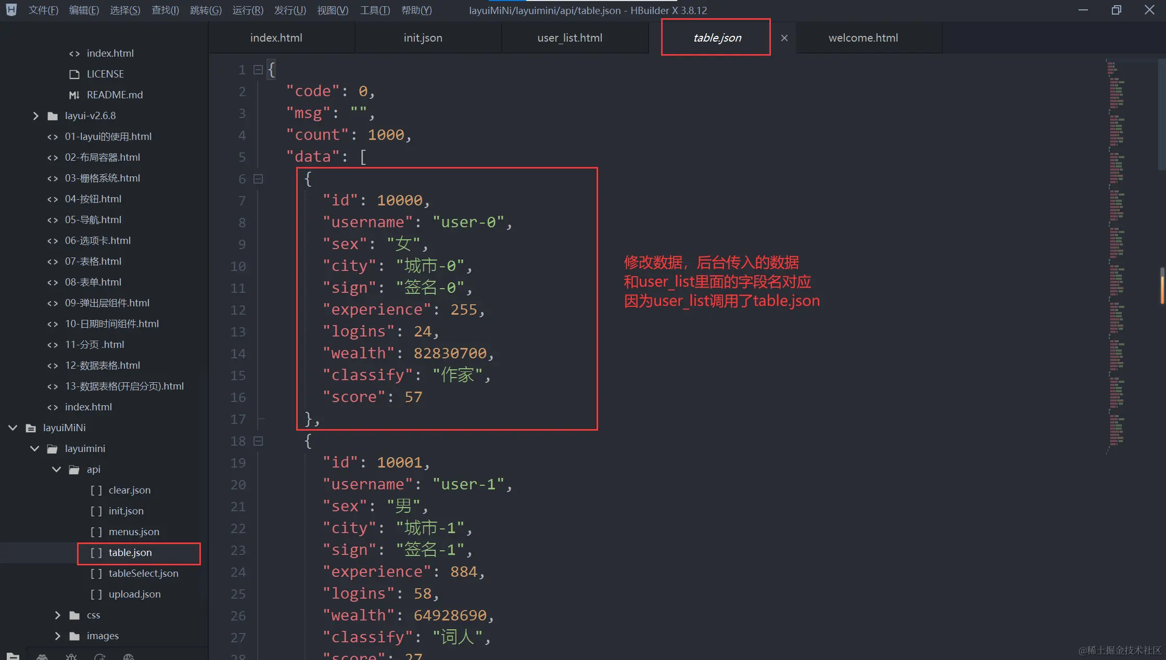The width and height of the screenshot is (1166, 660).
Task: Expand the images folder chevron
Action: click(57, 636)
